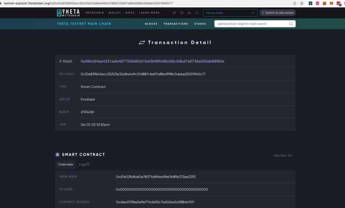Click the site lock icon in address bar
This screenshot has width=345, height=208.
1,3
